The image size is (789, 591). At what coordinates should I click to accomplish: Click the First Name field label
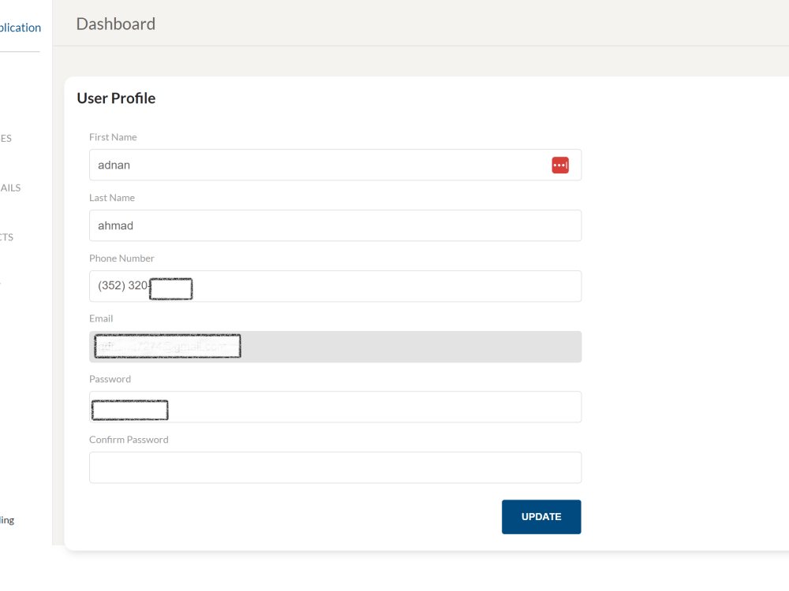point(113,137)
